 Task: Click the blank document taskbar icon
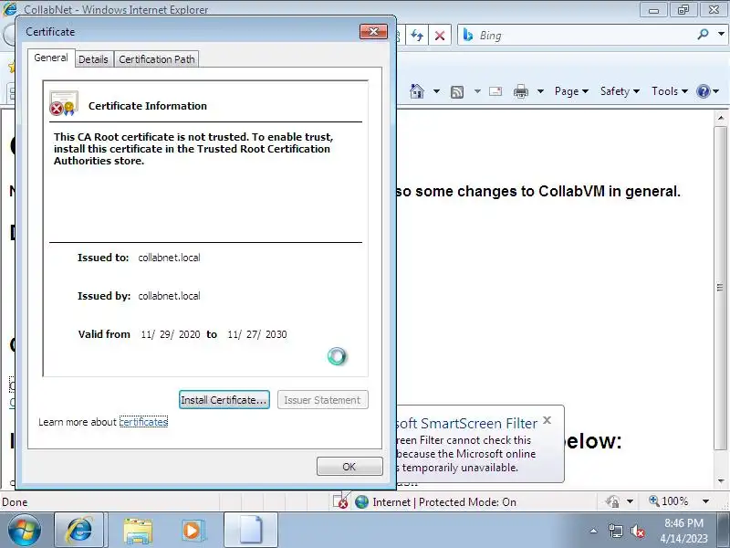[x=251, y=530]
